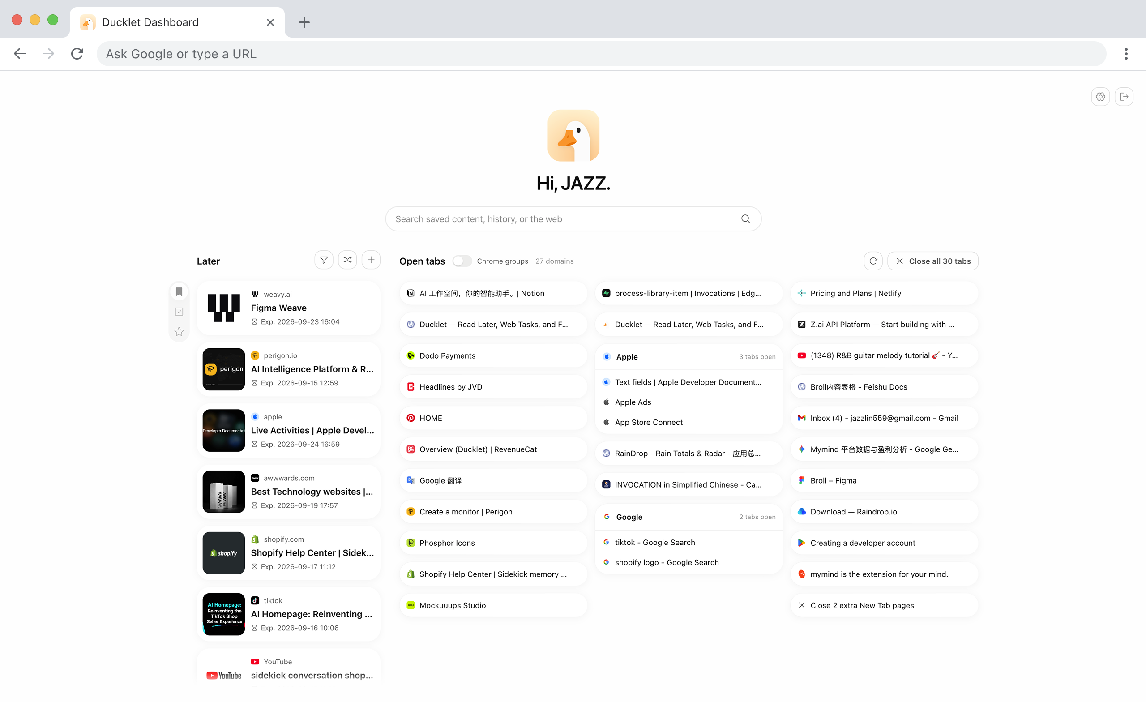Image resolution: width=1146 pixels, height=702 pixels.
Task: Open the App Store Connect tab
Action: [689, 422]
